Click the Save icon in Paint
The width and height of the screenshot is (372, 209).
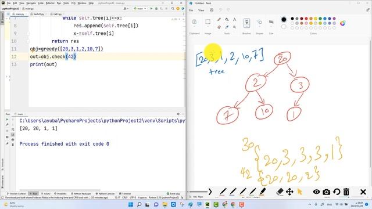click(212, 10)
